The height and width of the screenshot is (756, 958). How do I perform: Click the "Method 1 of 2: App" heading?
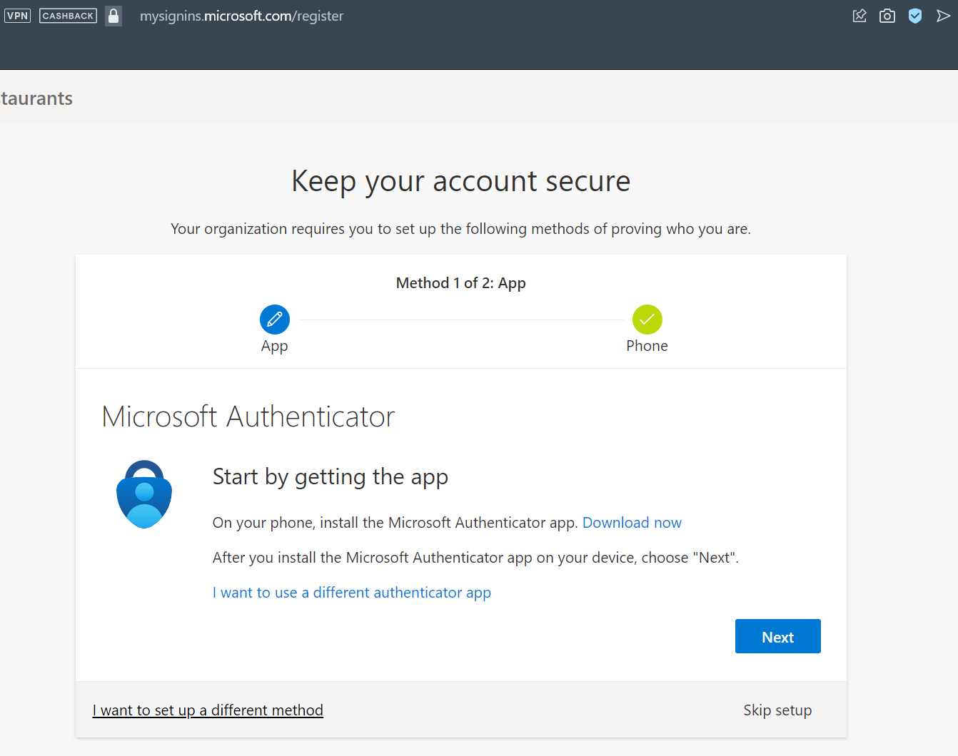coord(461,283)
